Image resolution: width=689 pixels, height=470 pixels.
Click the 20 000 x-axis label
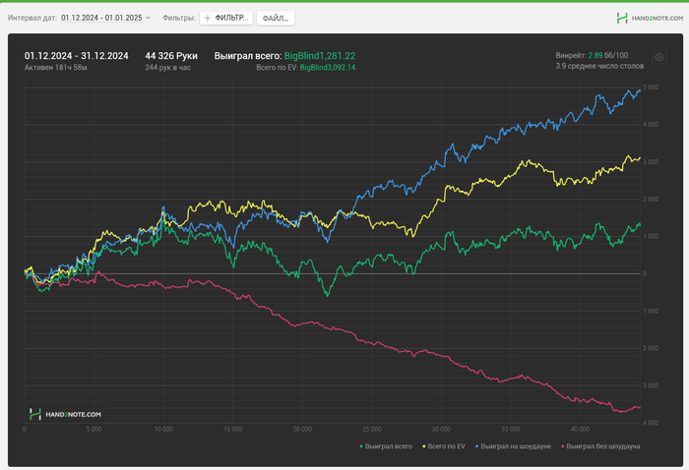tap(302, 429)
